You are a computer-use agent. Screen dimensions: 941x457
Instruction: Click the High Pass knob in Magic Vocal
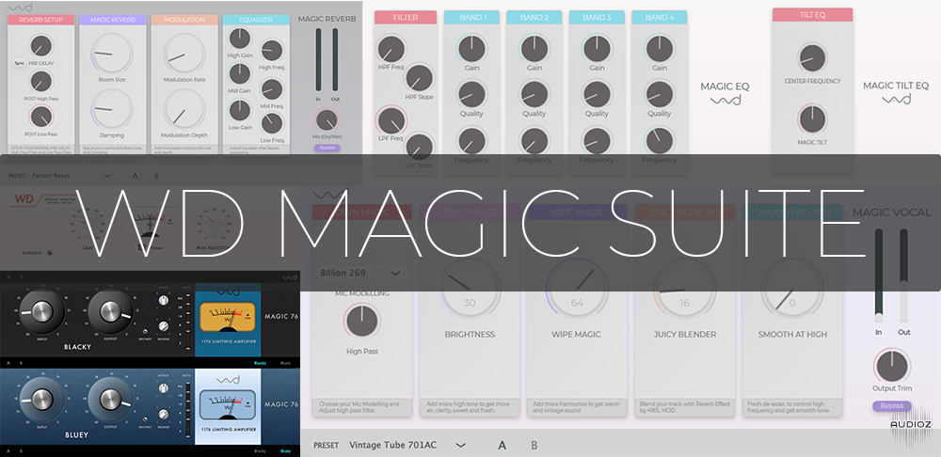click(x=362, y=321)
